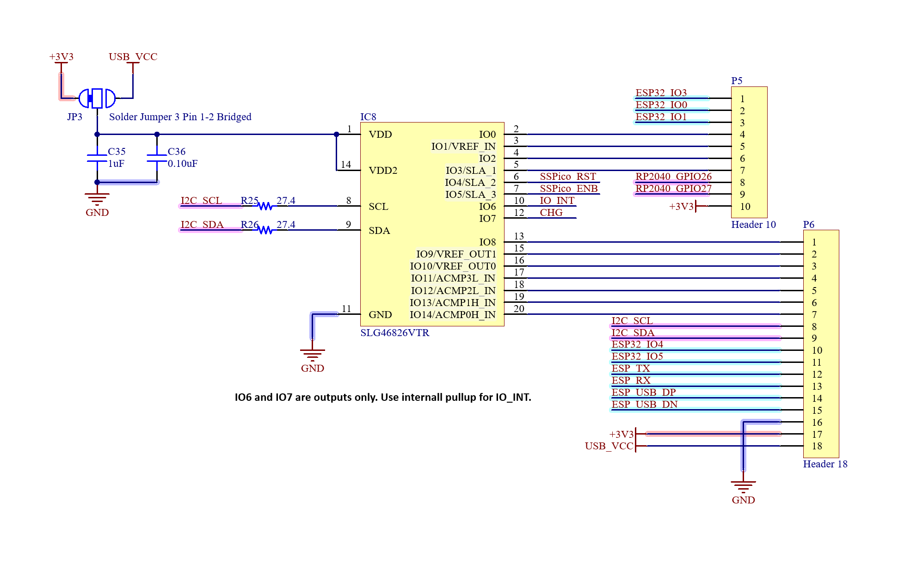
Task: Select the IO1/VREF_IN pin name
Action: [x=463, y=147]
